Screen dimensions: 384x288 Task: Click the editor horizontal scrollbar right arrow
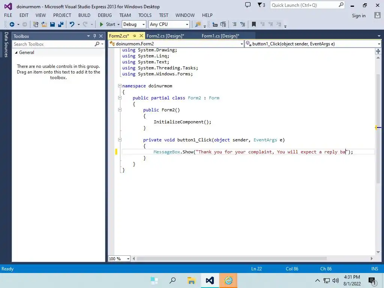point(372,259)
